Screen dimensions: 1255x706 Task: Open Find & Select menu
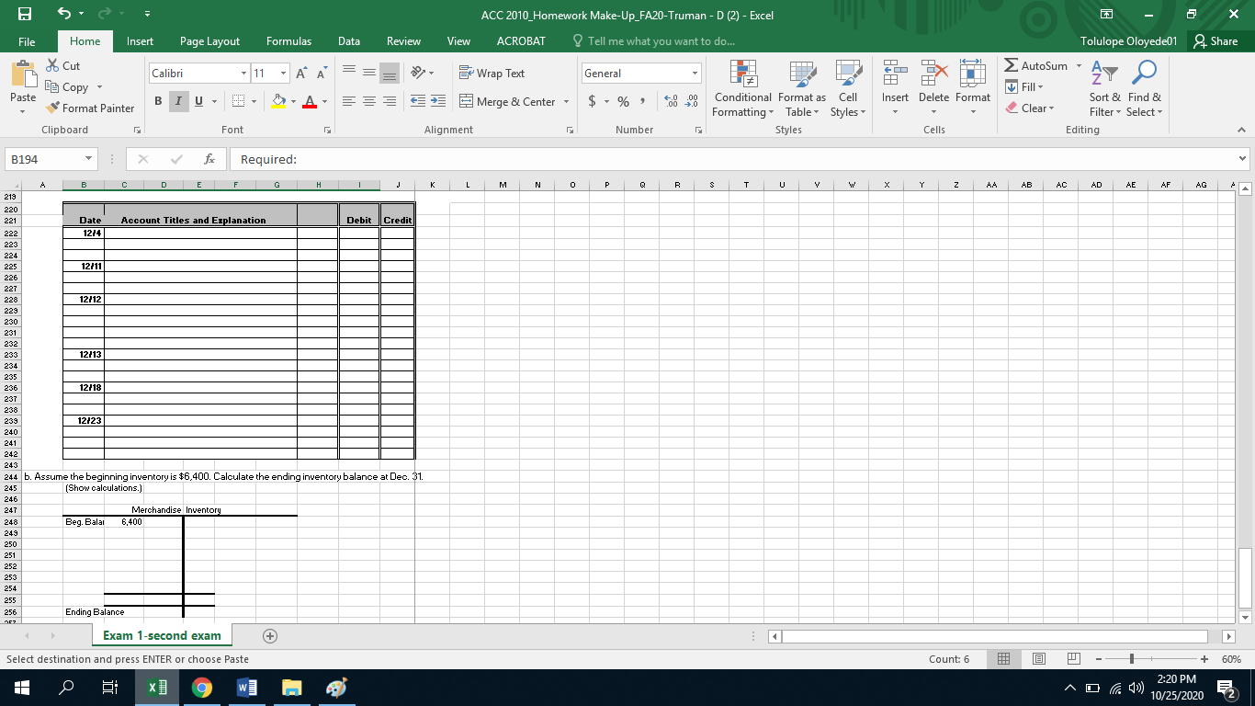click(x=1145, y=89)
